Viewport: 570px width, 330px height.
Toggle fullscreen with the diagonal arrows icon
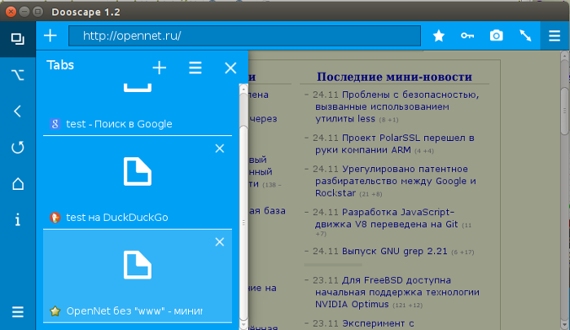(525, 36)
